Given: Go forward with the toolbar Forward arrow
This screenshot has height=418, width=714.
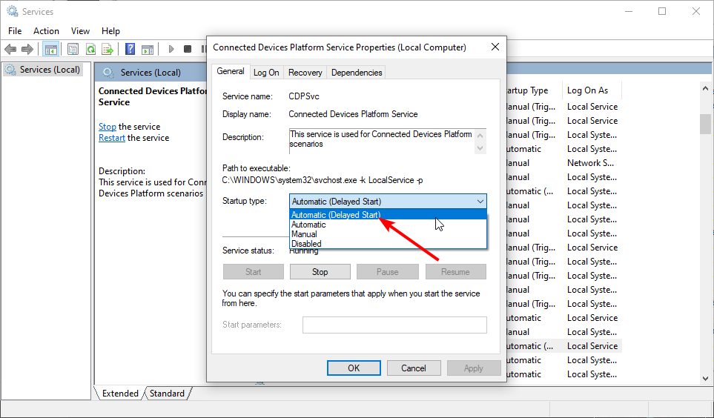Looking at the screenshot, I should pos(27,49).
